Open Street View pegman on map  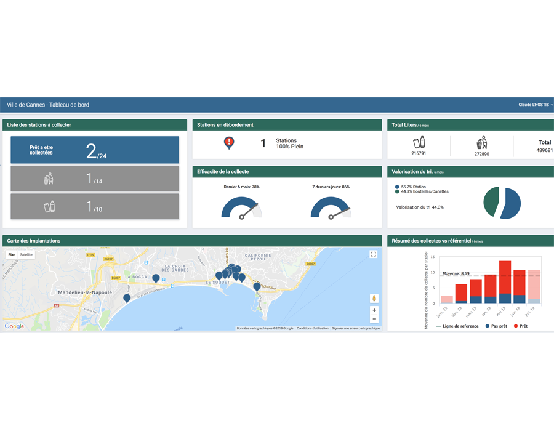coord(374,299)
